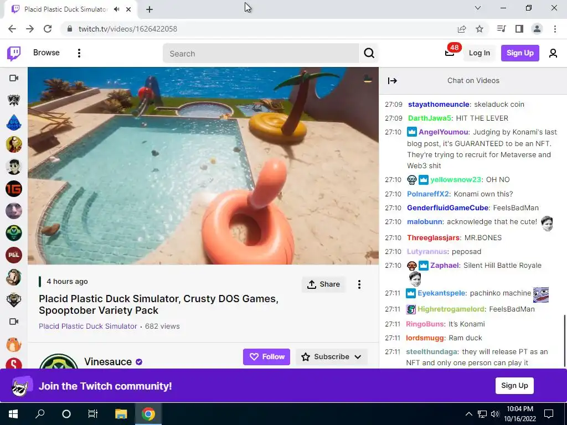Click username stayathomeuncle in chat
This screenshot has height=425, width=567.
(439, 105)
